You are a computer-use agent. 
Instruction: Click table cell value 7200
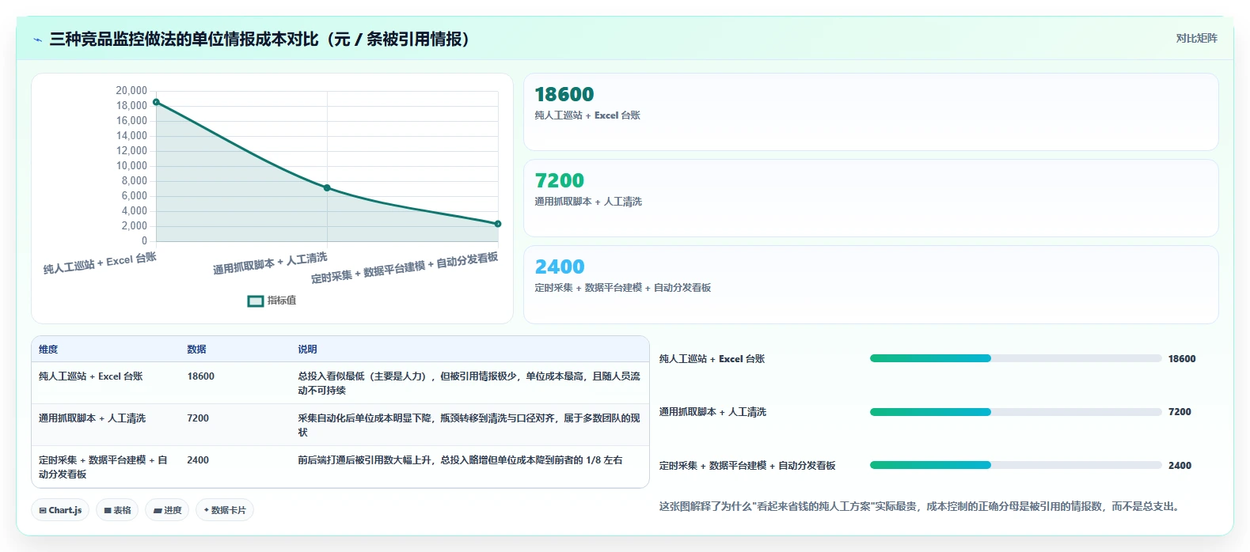pyautogui.click(x=198, y=418)
